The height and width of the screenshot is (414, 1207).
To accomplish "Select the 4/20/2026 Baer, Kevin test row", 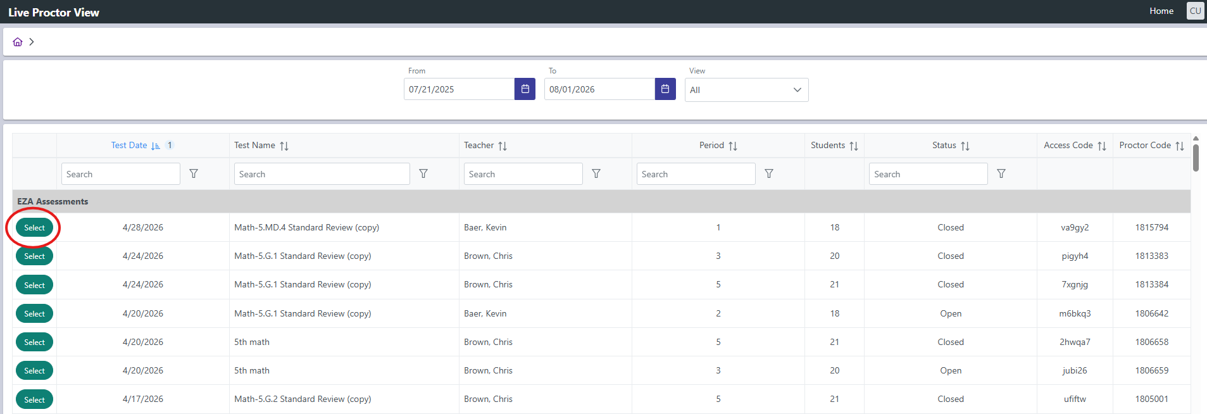I will tap(34, 313).
